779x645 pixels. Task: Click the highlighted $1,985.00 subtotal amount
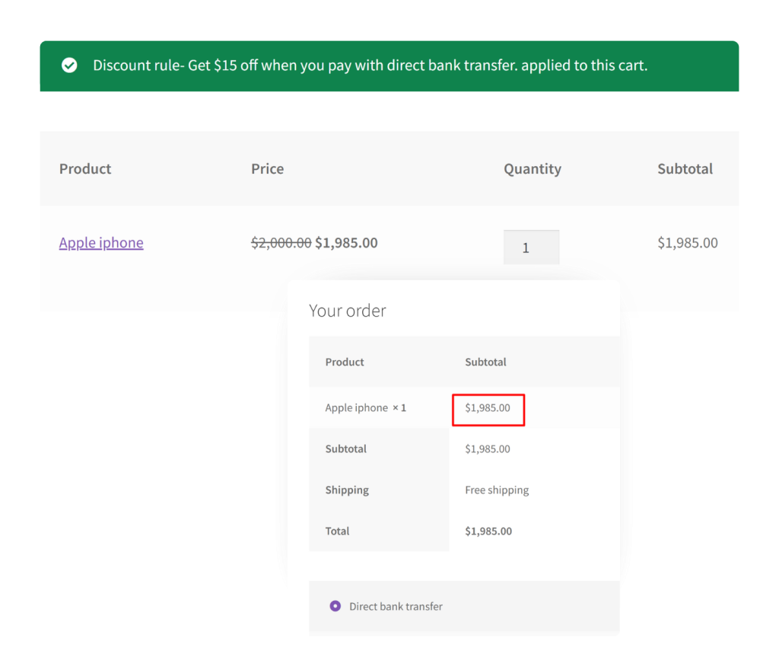click(488, 409)
